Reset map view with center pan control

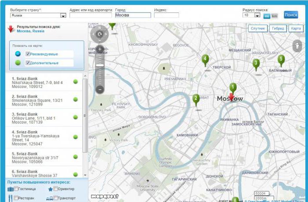pos(99,34)
